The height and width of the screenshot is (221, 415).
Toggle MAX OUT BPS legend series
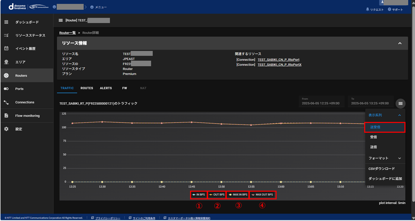click(262, 195)
